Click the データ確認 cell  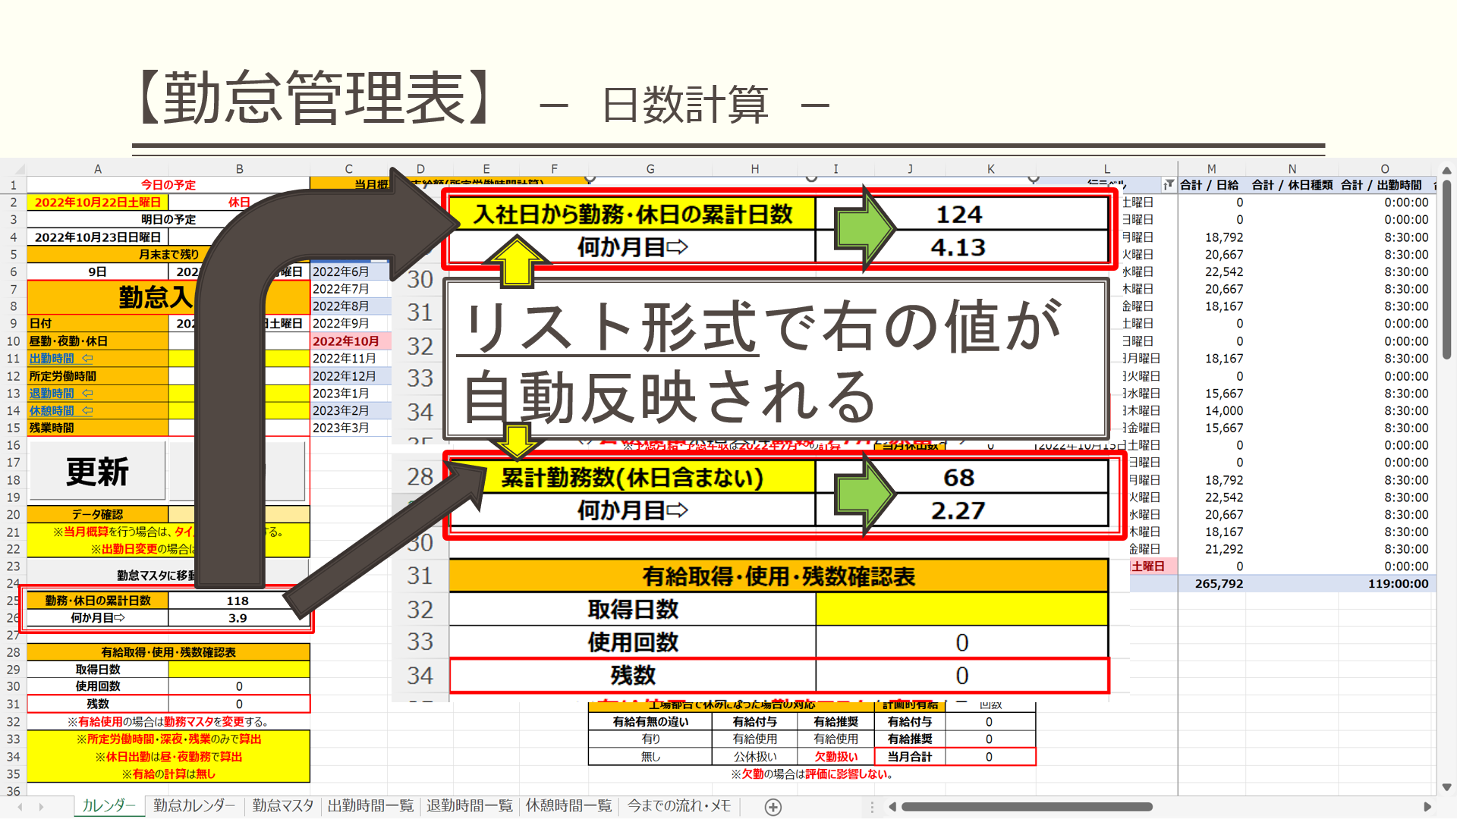(x=98, y=514)
